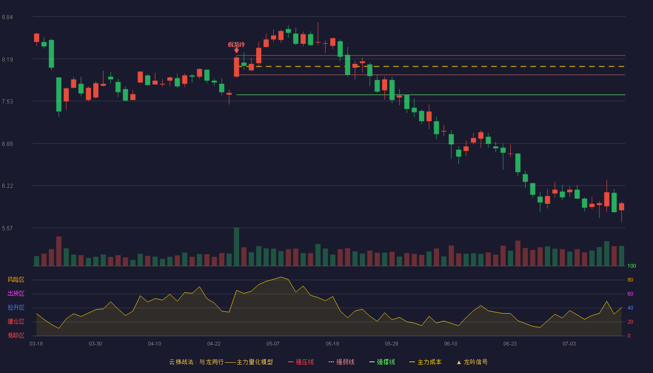Click the 03-18 date axis label

(x=36, y=344)
